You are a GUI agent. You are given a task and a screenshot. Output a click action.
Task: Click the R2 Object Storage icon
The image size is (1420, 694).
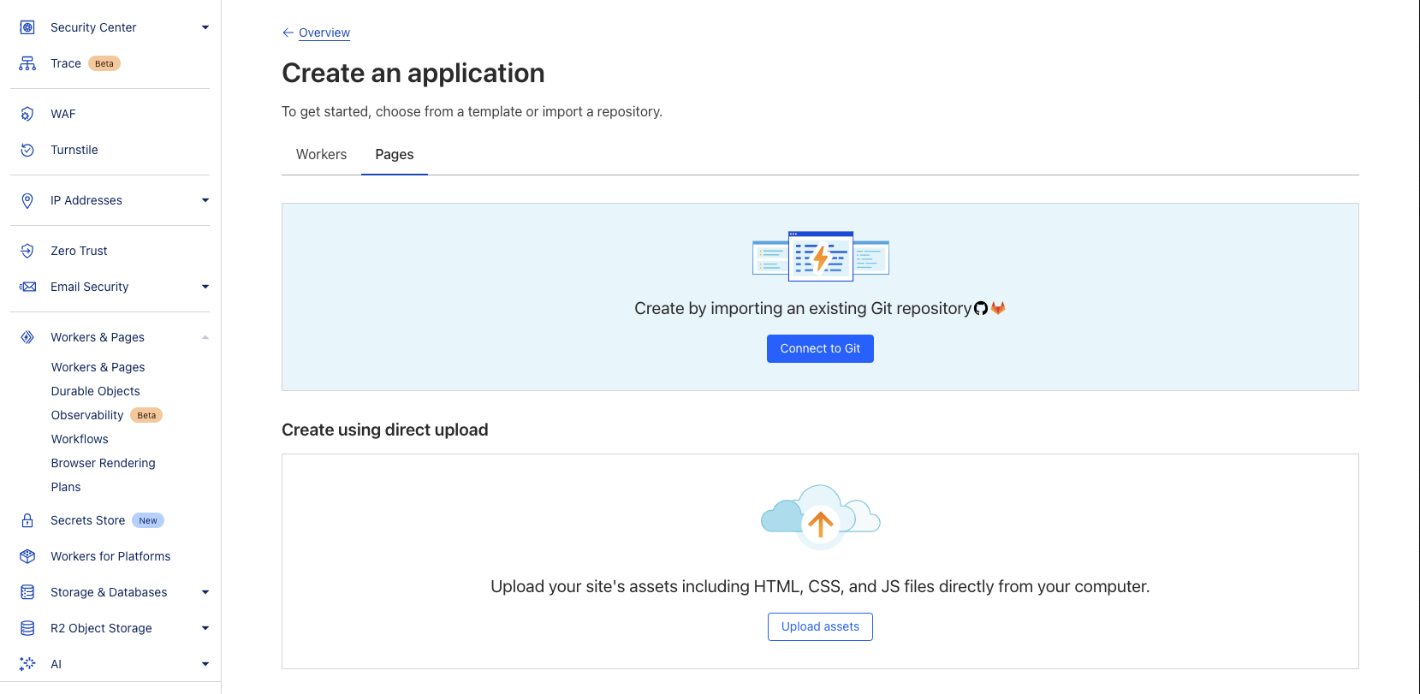27,628
